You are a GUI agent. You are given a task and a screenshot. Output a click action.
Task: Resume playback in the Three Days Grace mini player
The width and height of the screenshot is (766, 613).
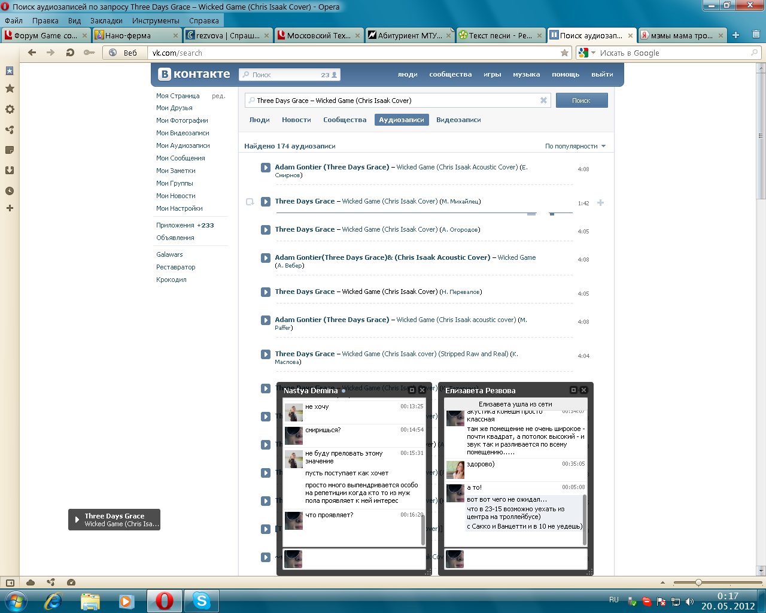click(77, 520)
